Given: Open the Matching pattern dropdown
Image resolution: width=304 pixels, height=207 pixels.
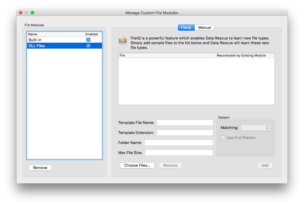Looking at the screenshot, I should pyautogui.click(x=255, y=127).
